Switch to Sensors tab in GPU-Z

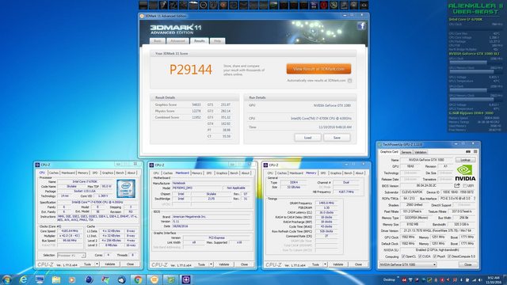coord(406,152)
